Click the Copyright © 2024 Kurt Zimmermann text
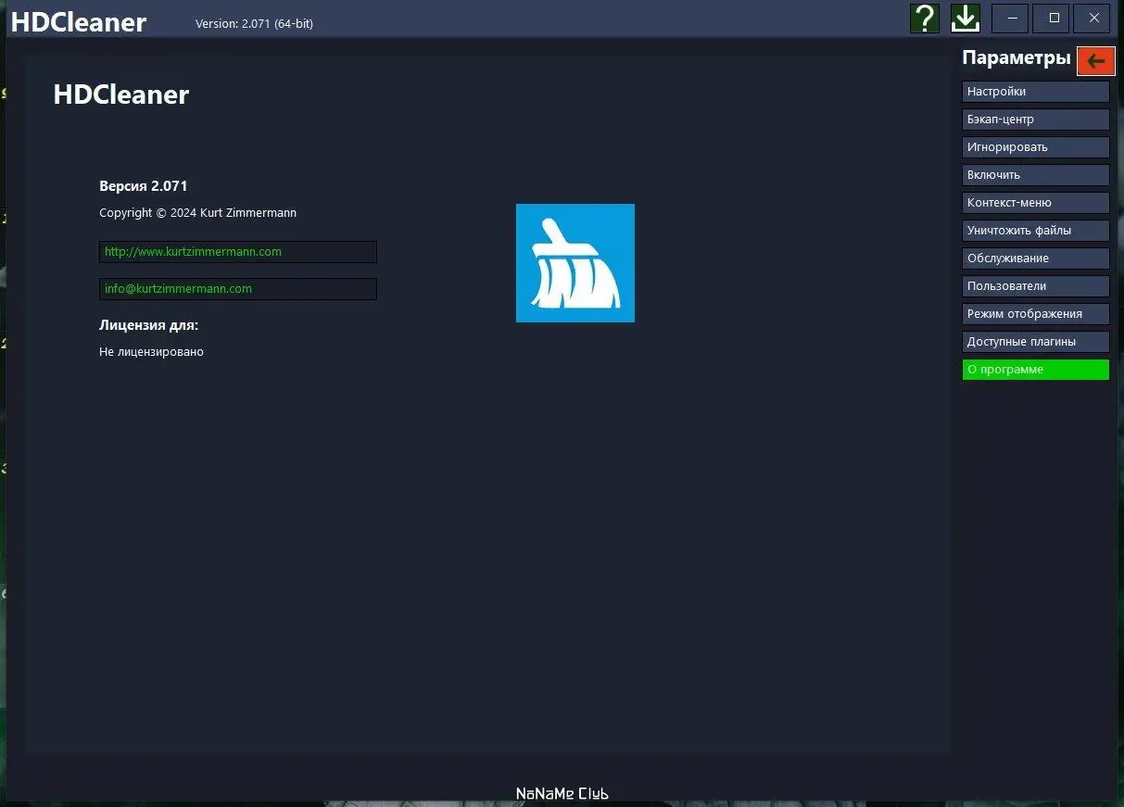 (198, 213)
